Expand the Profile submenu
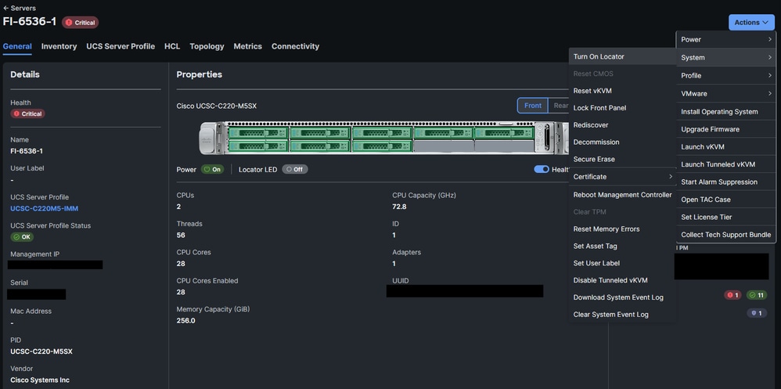 point(725,76)
